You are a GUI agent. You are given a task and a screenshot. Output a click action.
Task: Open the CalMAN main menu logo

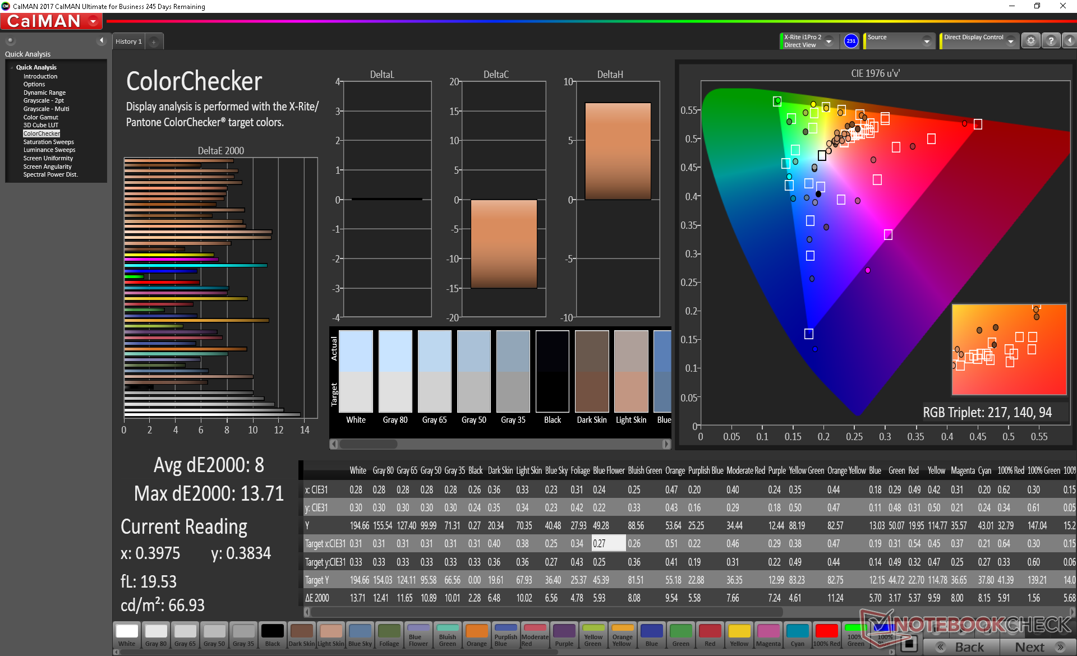[52, 21]
